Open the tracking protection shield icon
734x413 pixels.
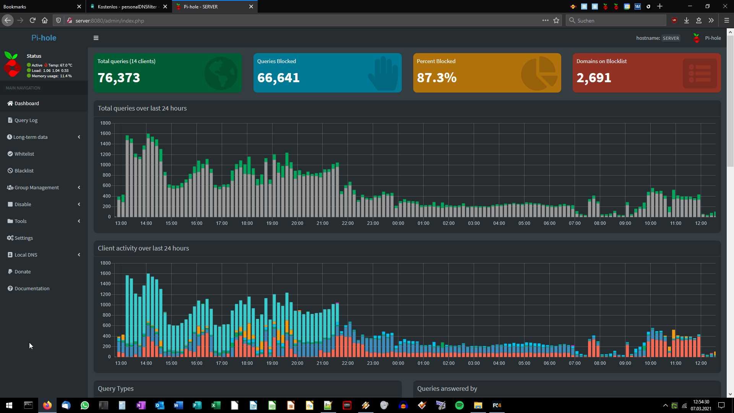[58, 21]
